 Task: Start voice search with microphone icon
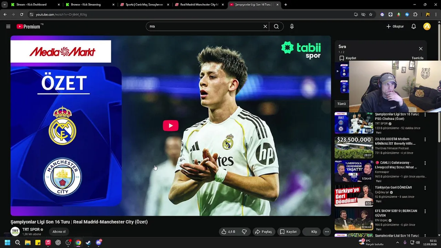[292, 27]
